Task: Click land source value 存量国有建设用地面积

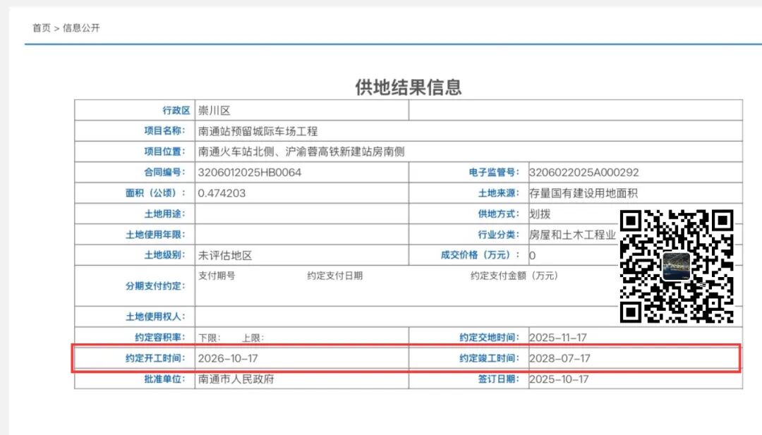Action: click(x=583, y=193)
